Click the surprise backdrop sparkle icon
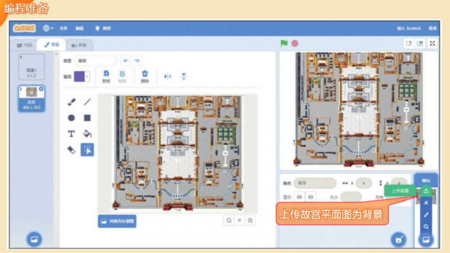Image resolution: width=450 pixels, height=253 pixels. 426,203
